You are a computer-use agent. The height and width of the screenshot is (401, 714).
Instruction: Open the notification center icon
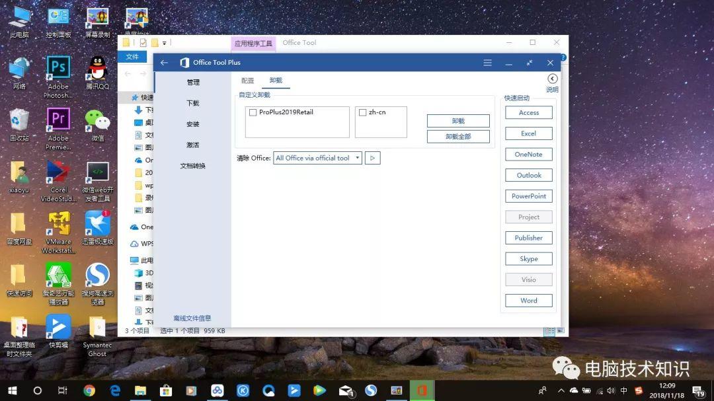coord(699,390)
